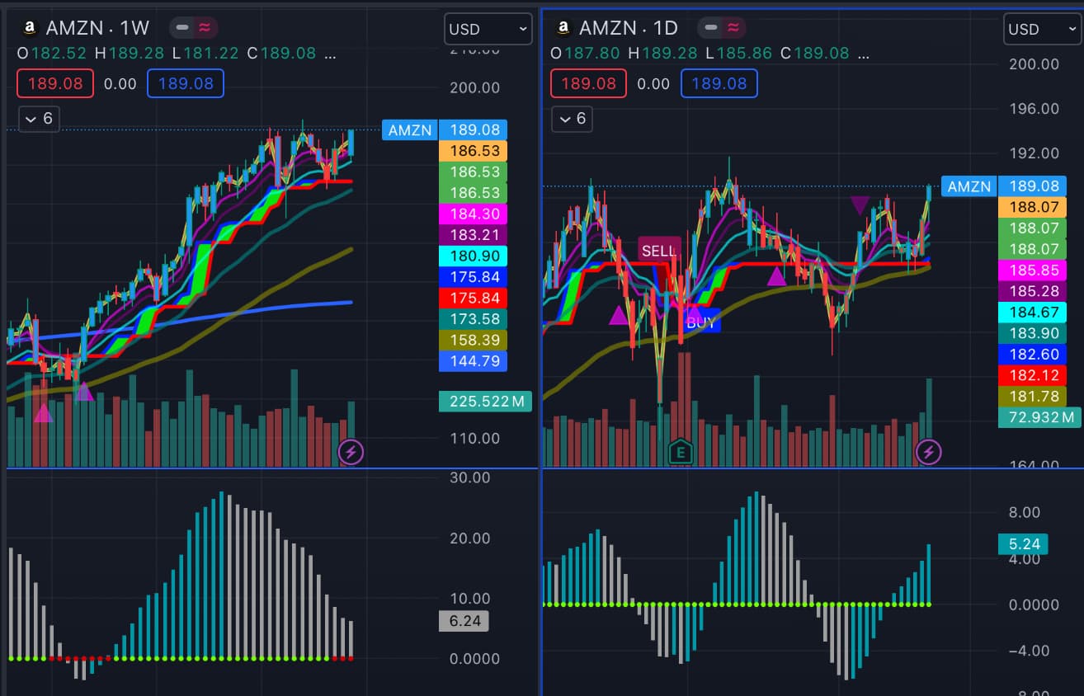This screenshot has width=1084, height=696.
Task: Click the red 189.08 sell button on the weekly chart
Action: pos(55,83)
